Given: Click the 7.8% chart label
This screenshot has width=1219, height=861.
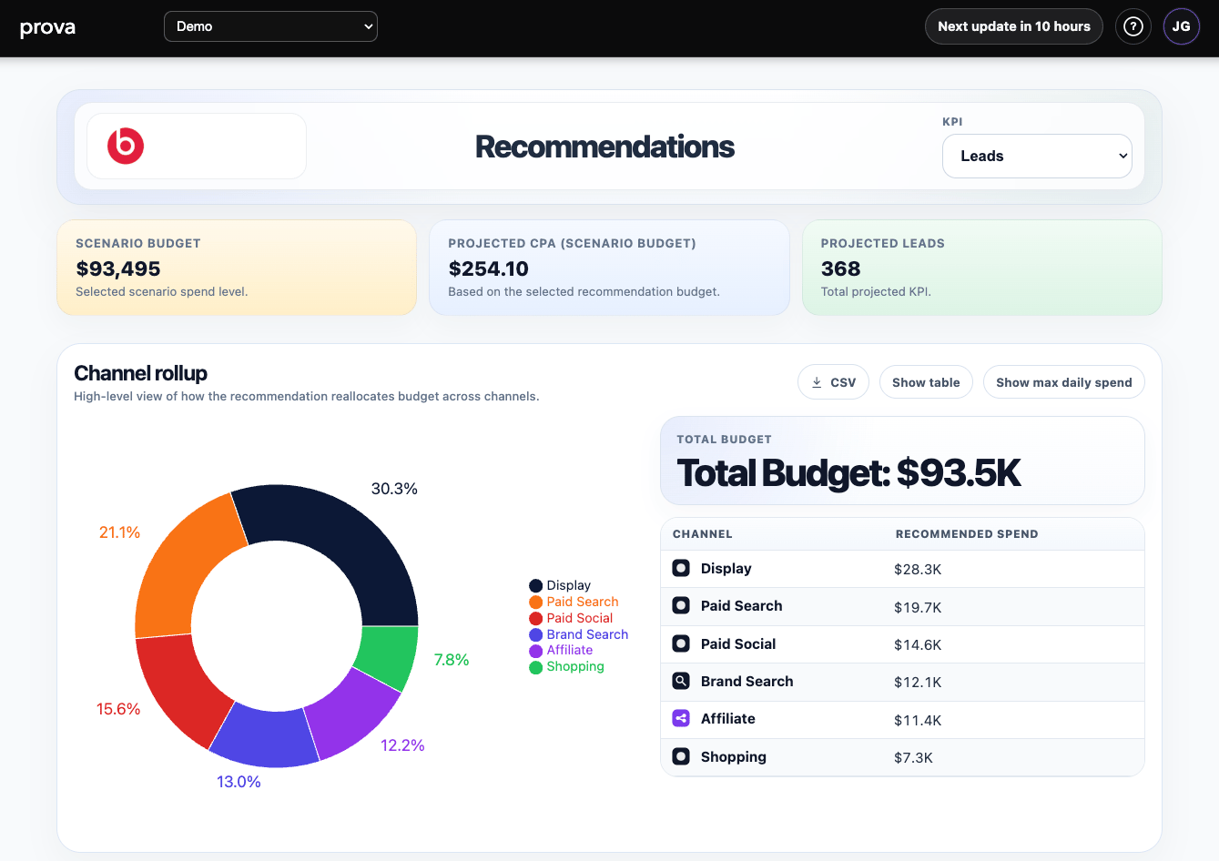Looking at the screenshot, I should (x=452, y=660).
